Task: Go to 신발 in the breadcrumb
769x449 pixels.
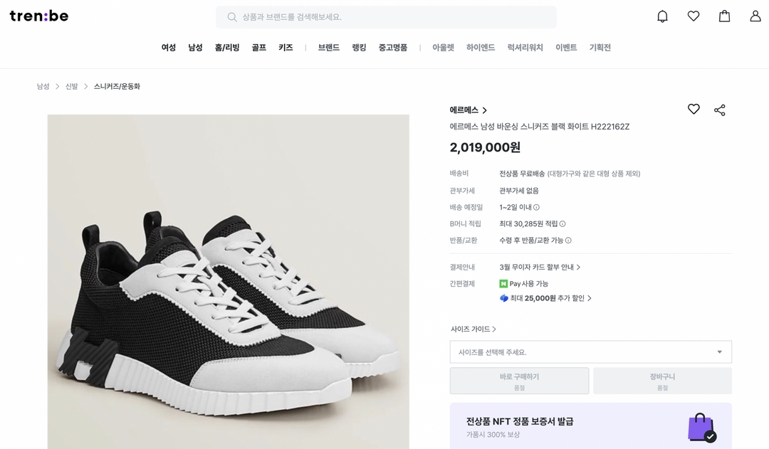Action: point(71,87)
